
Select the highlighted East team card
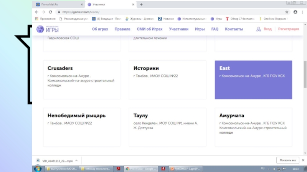253,80
